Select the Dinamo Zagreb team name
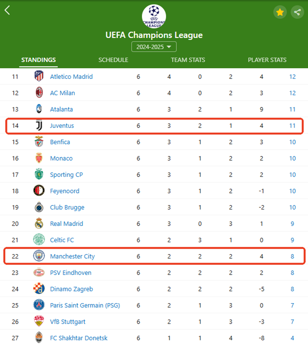The image size is (308, 345). pos(71,289)
